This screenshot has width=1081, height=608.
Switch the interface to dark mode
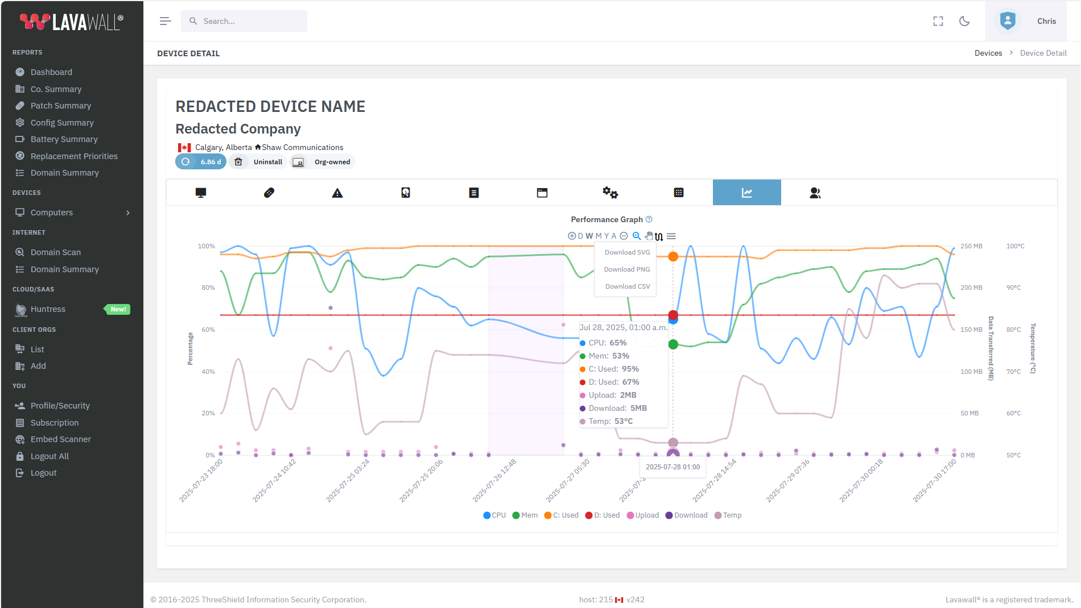point(964,21)
